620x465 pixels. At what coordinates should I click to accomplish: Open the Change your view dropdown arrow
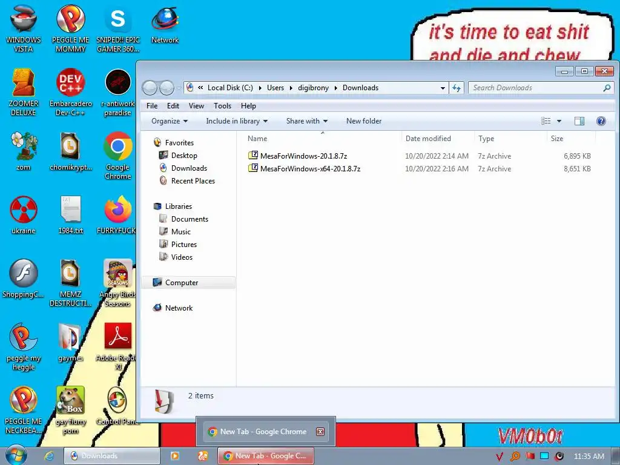559,121
